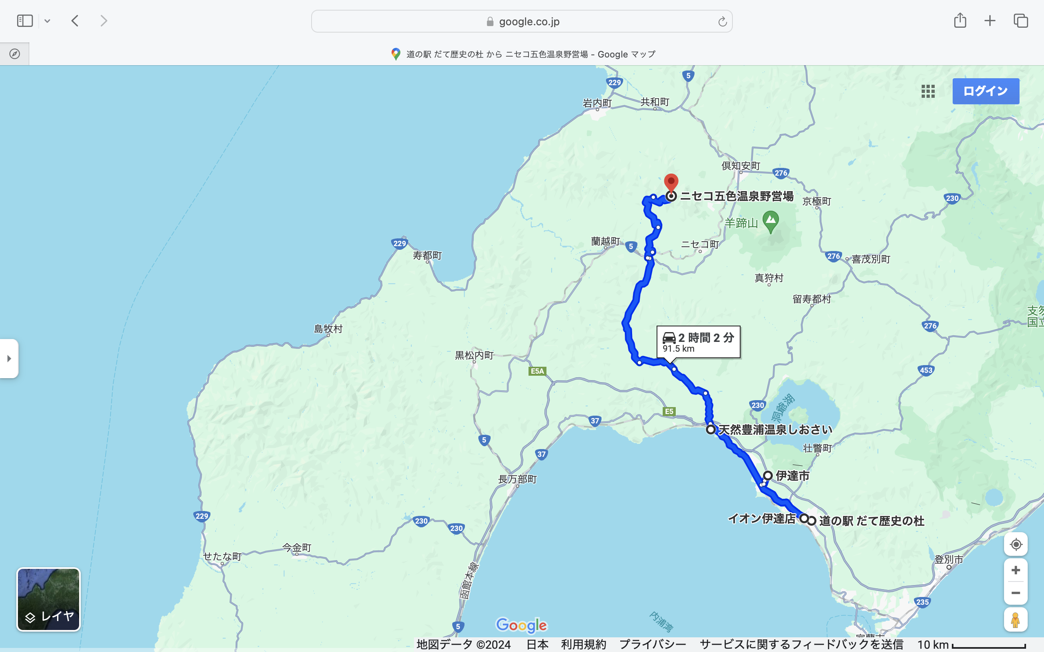Open the 利用規約 link
This screenshot has height=652, width=1044.
pyautogui.click(x=583, y=644)
